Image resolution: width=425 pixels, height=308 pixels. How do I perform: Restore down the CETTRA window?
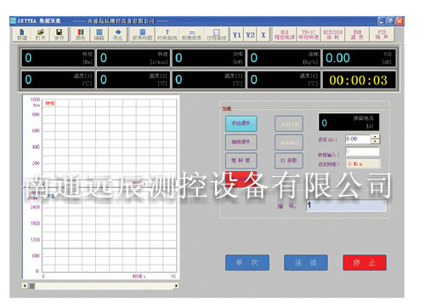[390, 21]
